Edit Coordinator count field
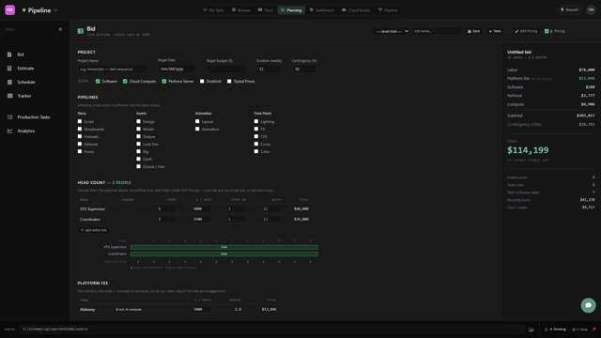The image size is (601, 338). [166, 219]
